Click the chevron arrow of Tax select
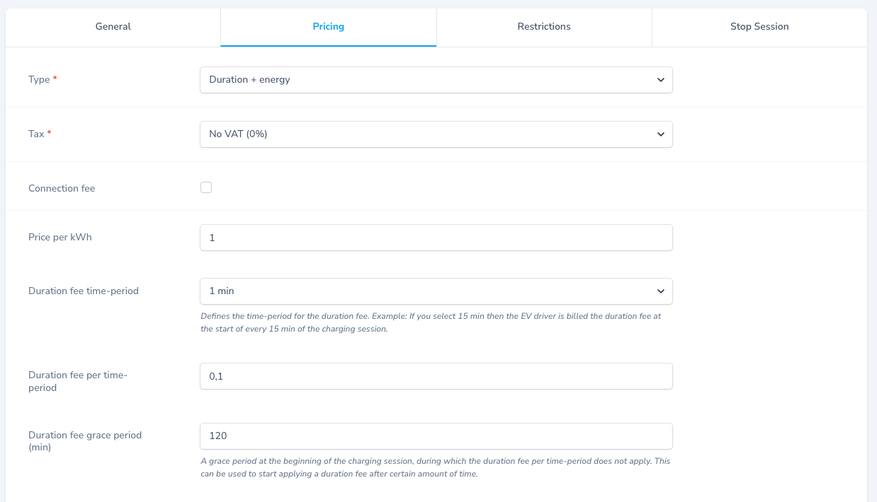The width and height of the screenshot is (877, 502). pos(660,134)
